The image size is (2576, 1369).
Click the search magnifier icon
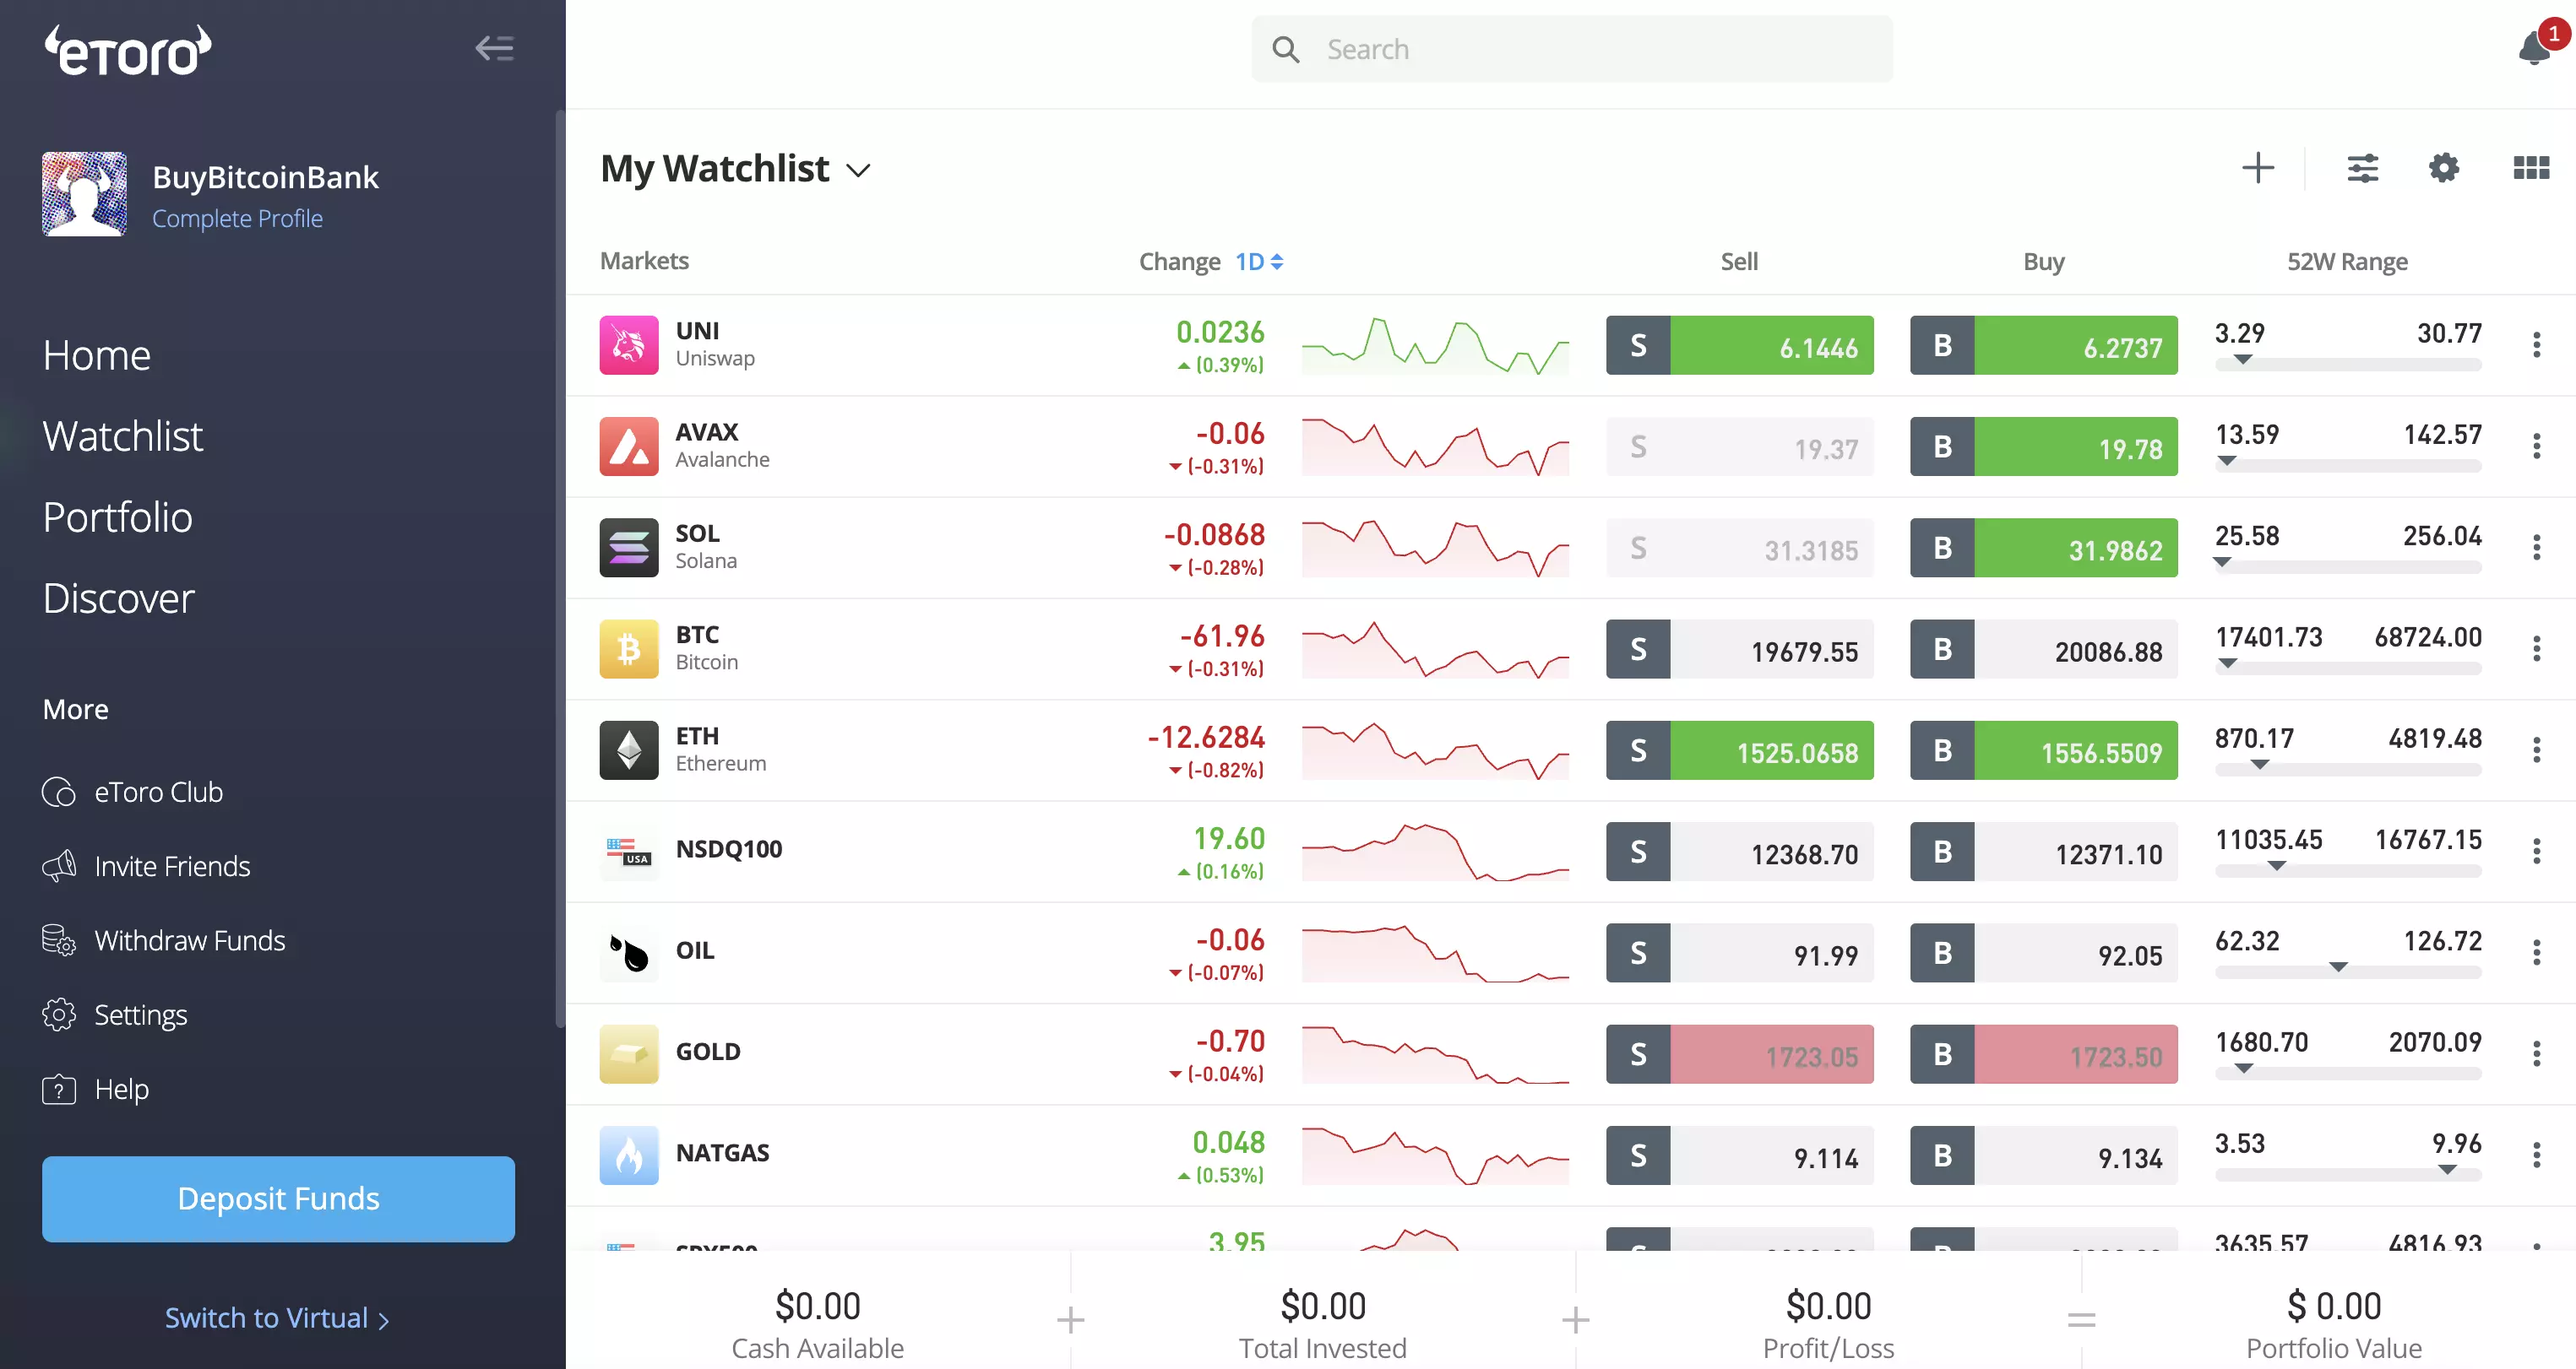click(1286, 49)
